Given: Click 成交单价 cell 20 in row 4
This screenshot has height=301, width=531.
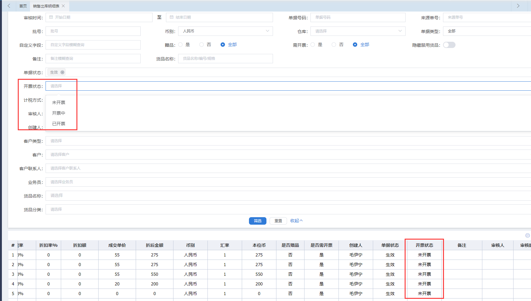Looking at the screenshot, I should (x=117, y=284).
